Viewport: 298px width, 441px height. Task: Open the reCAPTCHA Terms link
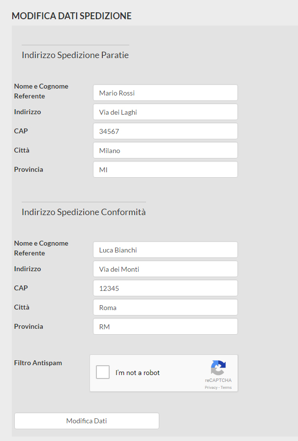click(226, 387)
